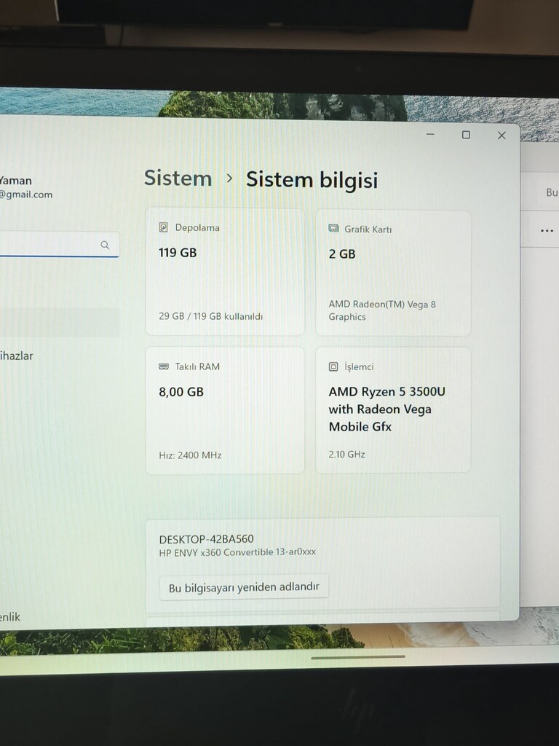Open the three-dots menu in background window
Screen dimensions: 559x746
(547, 231)
